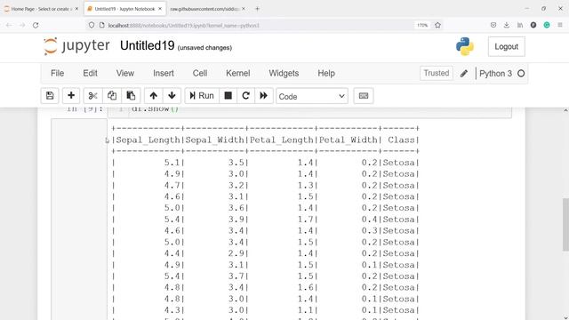Open the library icon in the browser toolbar

520,25
